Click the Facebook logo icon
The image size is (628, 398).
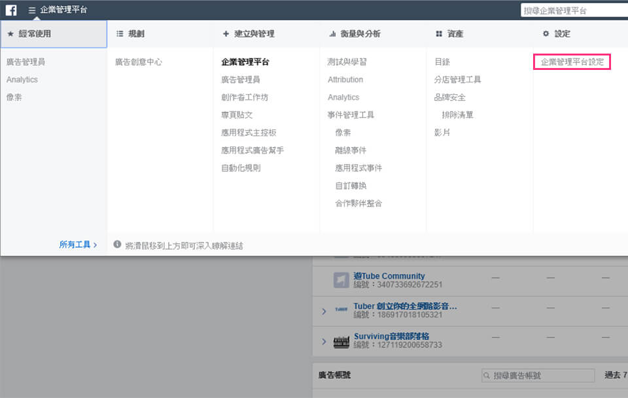(x=11, y=10)
